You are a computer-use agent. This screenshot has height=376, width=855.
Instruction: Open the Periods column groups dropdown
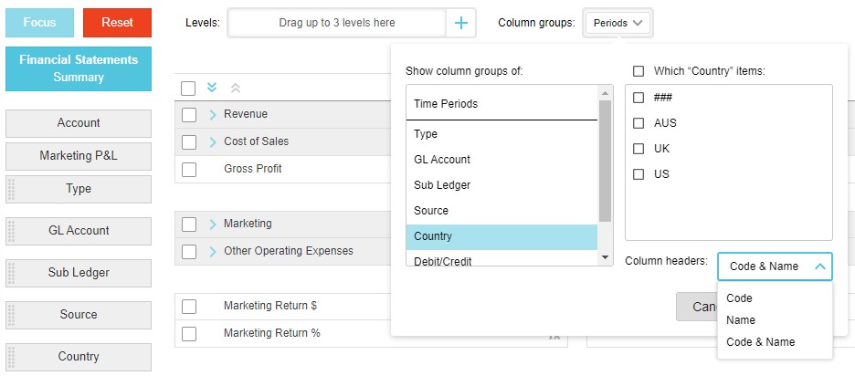(617, 23)
